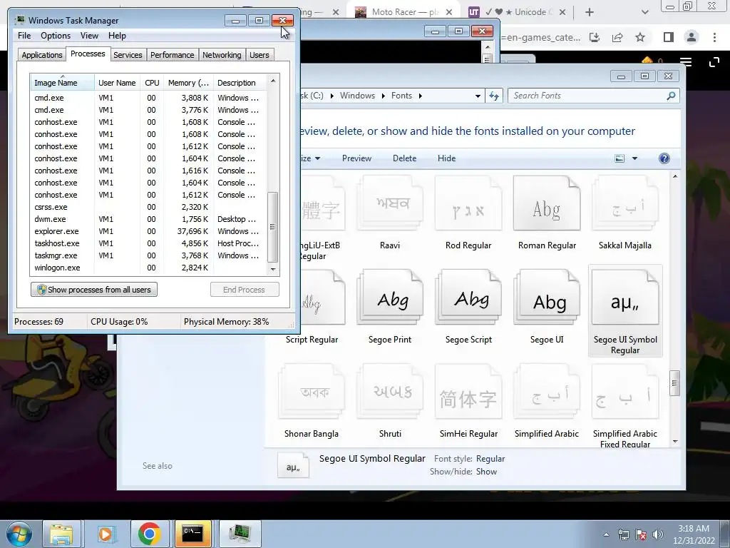
Task: Select the Sakkal Majalla font icon
Action: coord(625,203)
